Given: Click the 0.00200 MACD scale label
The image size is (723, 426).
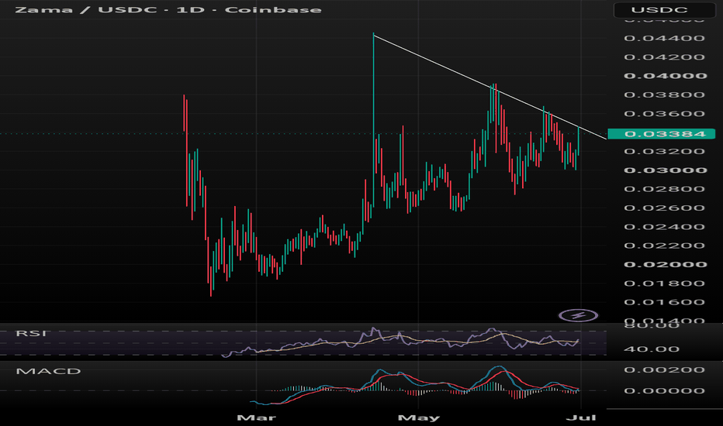Looking at the screenshot, I should point(665,369).
